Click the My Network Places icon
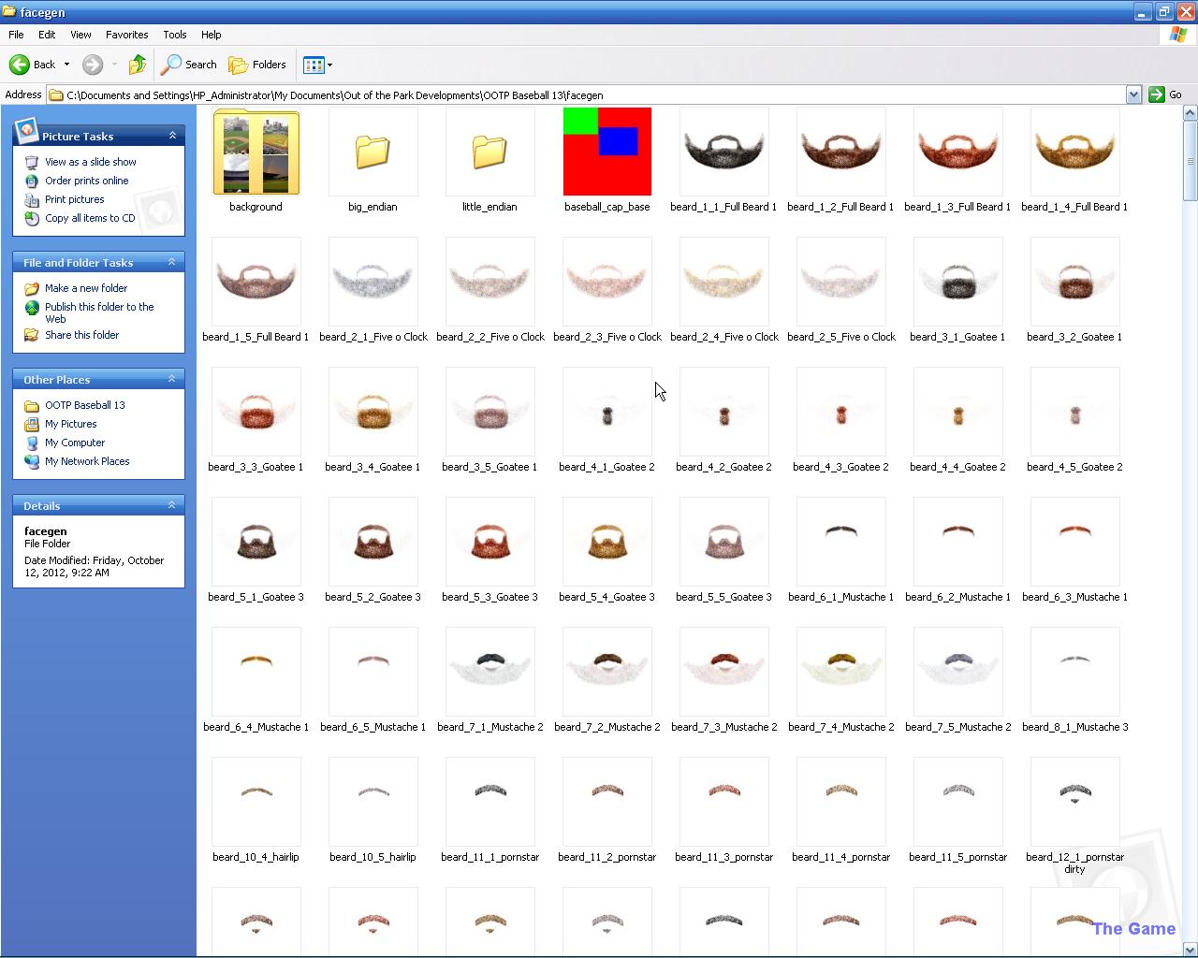Viewport: 1198px width, 958px height. 32,461
